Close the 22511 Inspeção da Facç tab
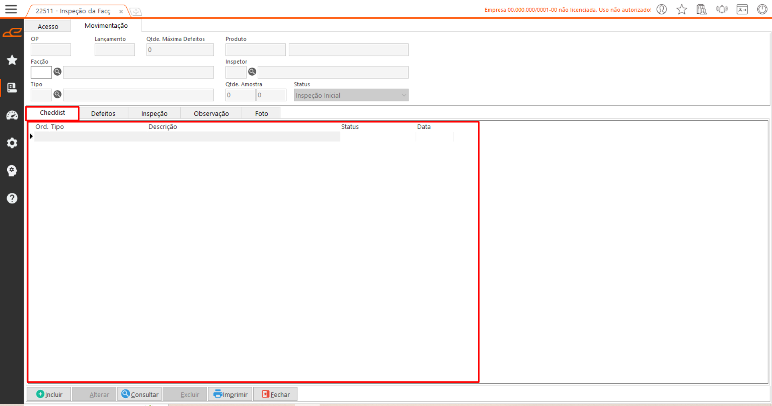 click(121, 12)
